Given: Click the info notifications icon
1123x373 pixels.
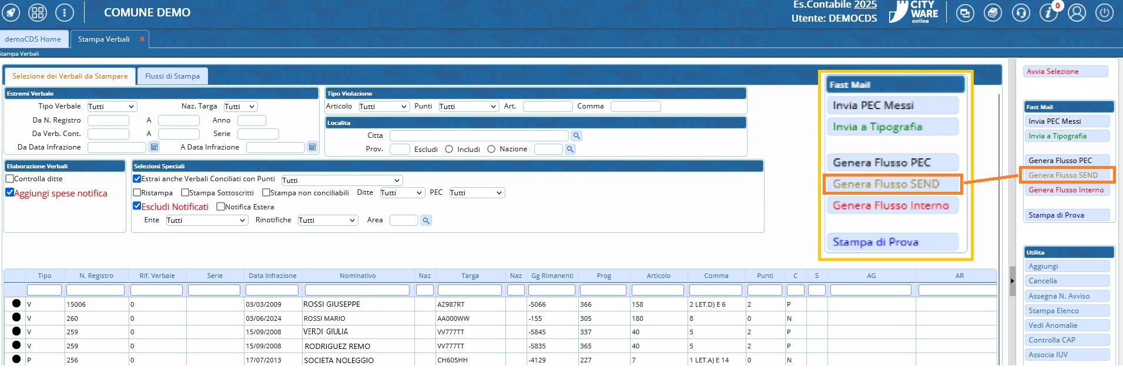Looking at the screenshot, I should pyautogui.click(x=1048, y=12).
